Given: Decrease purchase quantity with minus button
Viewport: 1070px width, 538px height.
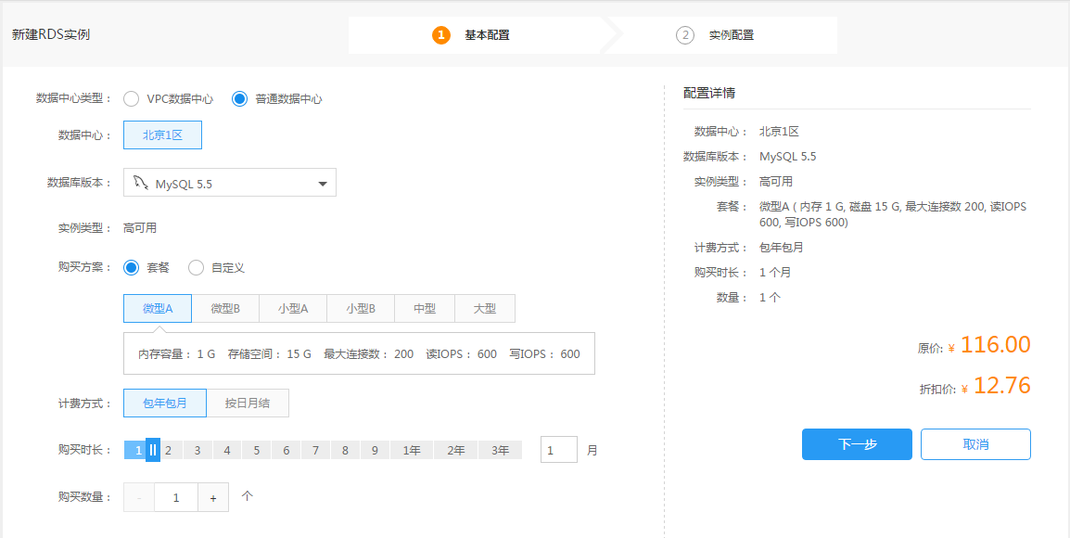Looking at the screenshot, I should click(x=139, y=498).
